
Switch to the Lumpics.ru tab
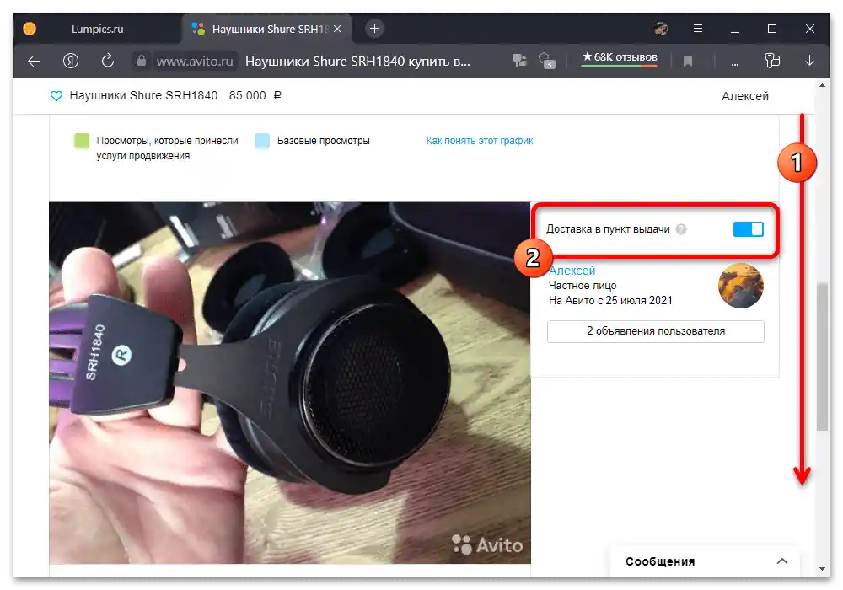(97, 29)
